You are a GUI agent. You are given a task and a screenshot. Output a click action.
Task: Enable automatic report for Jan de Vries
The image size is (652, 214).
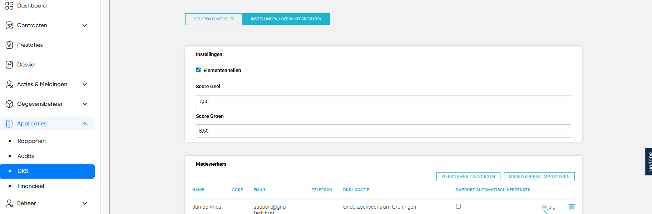point(458,206)
